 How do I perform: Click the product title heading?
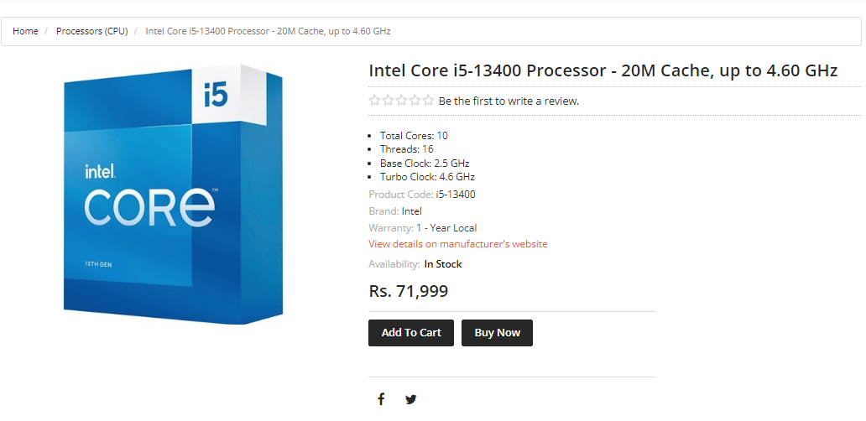point(603,71)
